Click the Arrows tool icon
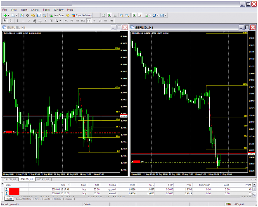This screenshot has width=258, height=207. pyautogui.click(x=57, y=21)
